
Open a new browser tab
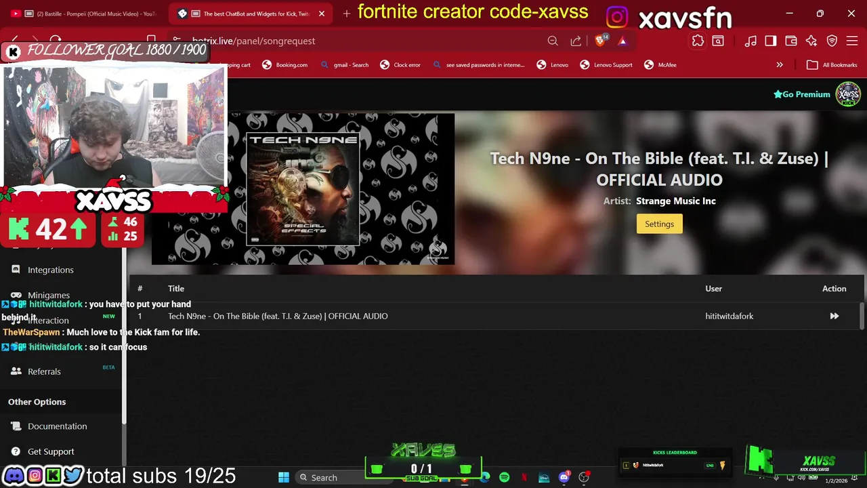click(x=346, y=14)
